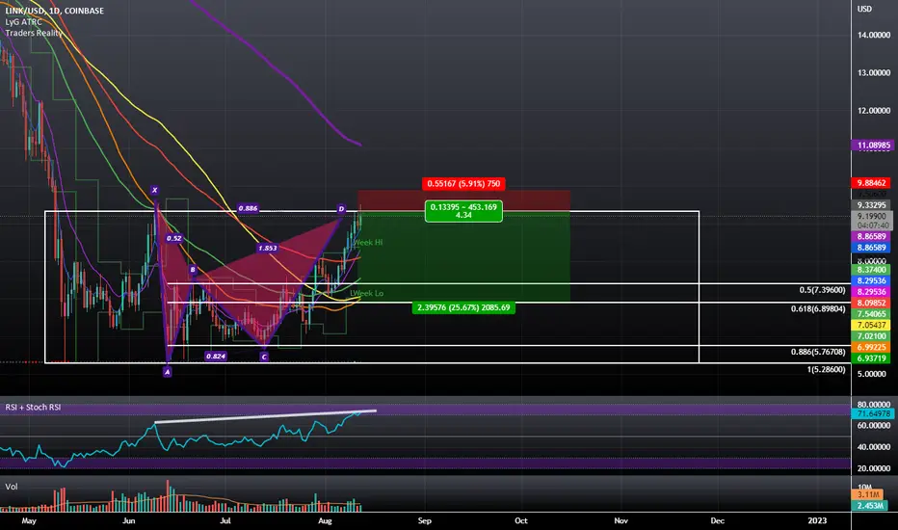
Task: Click the green 6.93719 price tag
Action: (x=871, y=358)
